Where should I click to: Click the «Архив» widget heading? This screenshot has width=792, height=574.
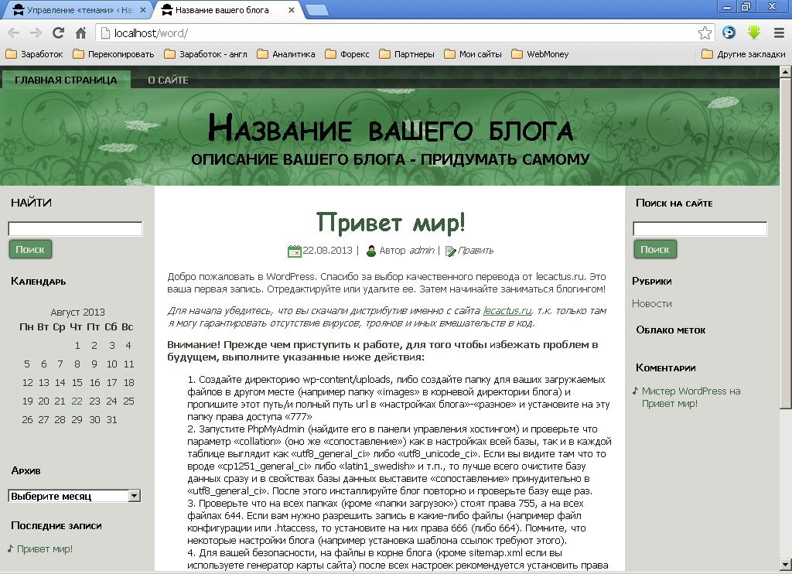tap(26, 470)
